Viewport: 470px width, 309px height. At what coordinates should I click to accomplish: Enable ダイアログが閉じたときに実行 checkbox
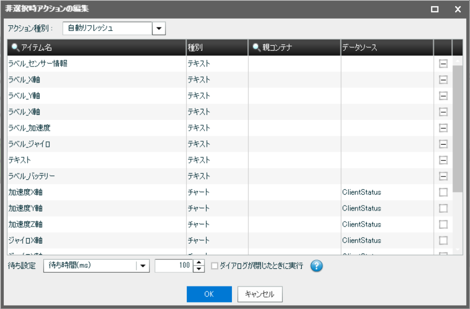click(215, 266)
